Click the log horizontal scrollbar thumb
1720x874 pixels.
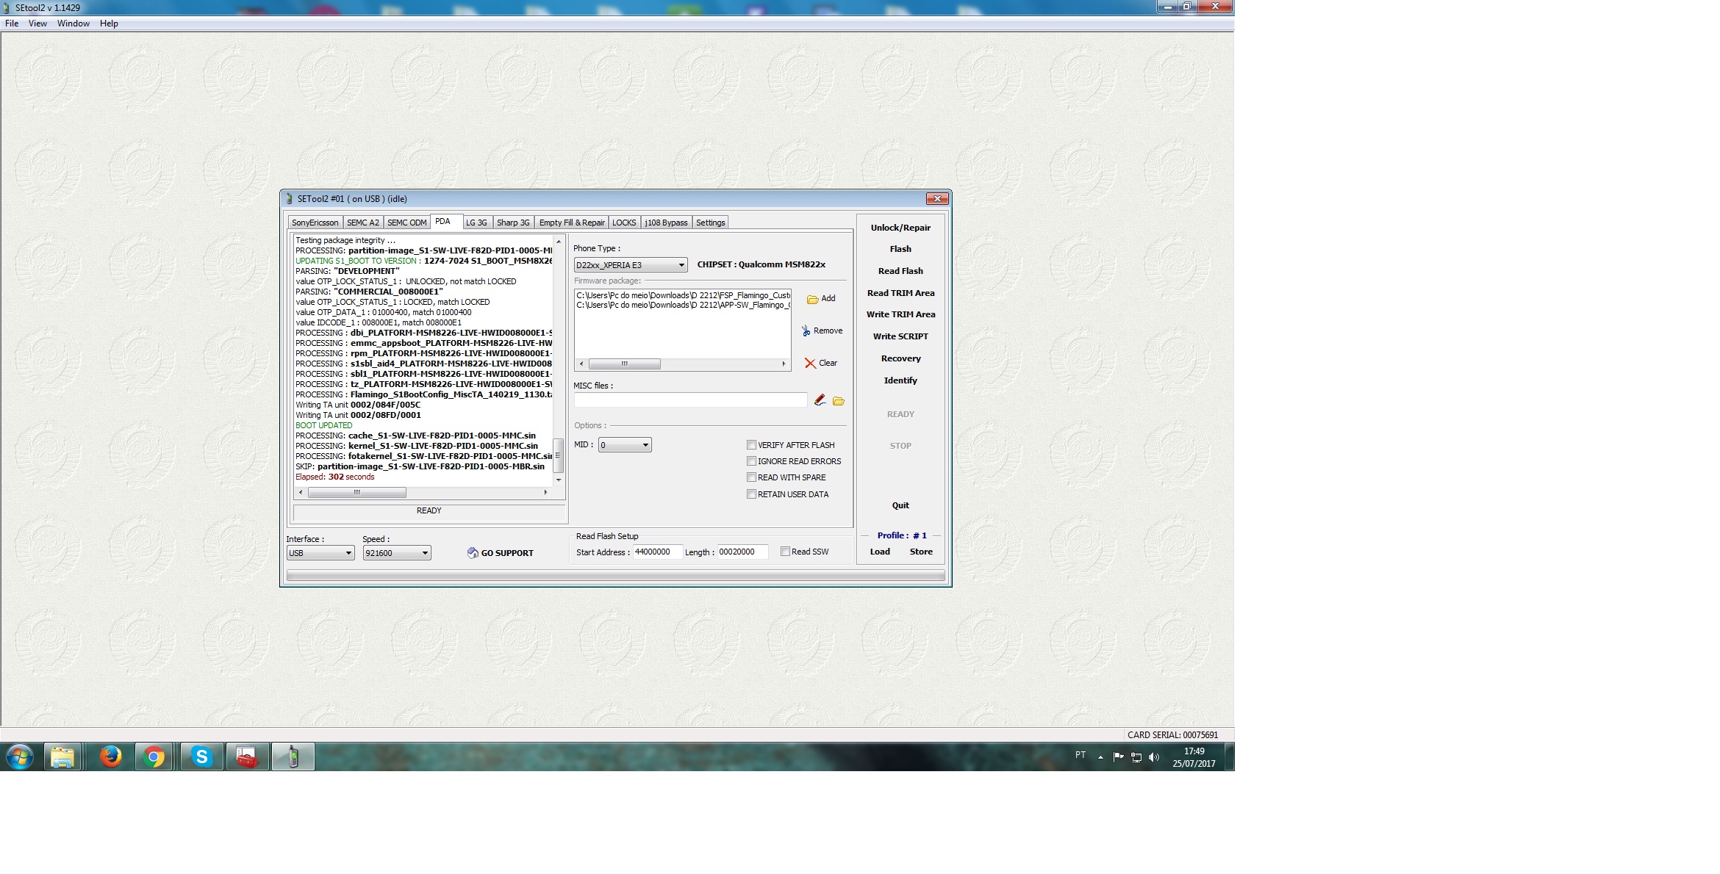[x=357, y=492]
